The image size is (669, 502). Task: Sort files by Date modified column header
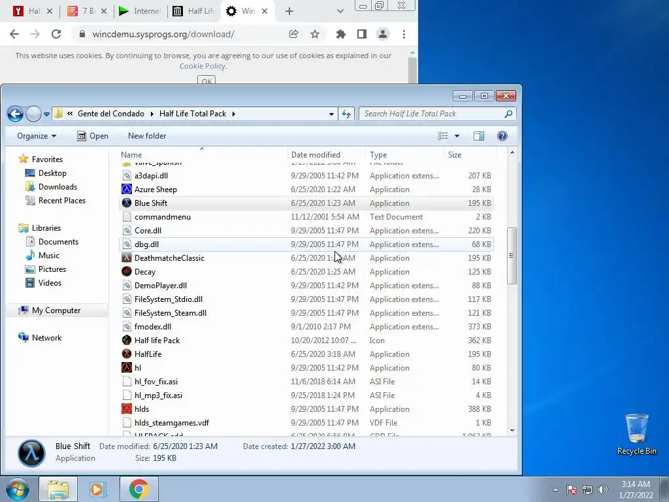(316, 154)
